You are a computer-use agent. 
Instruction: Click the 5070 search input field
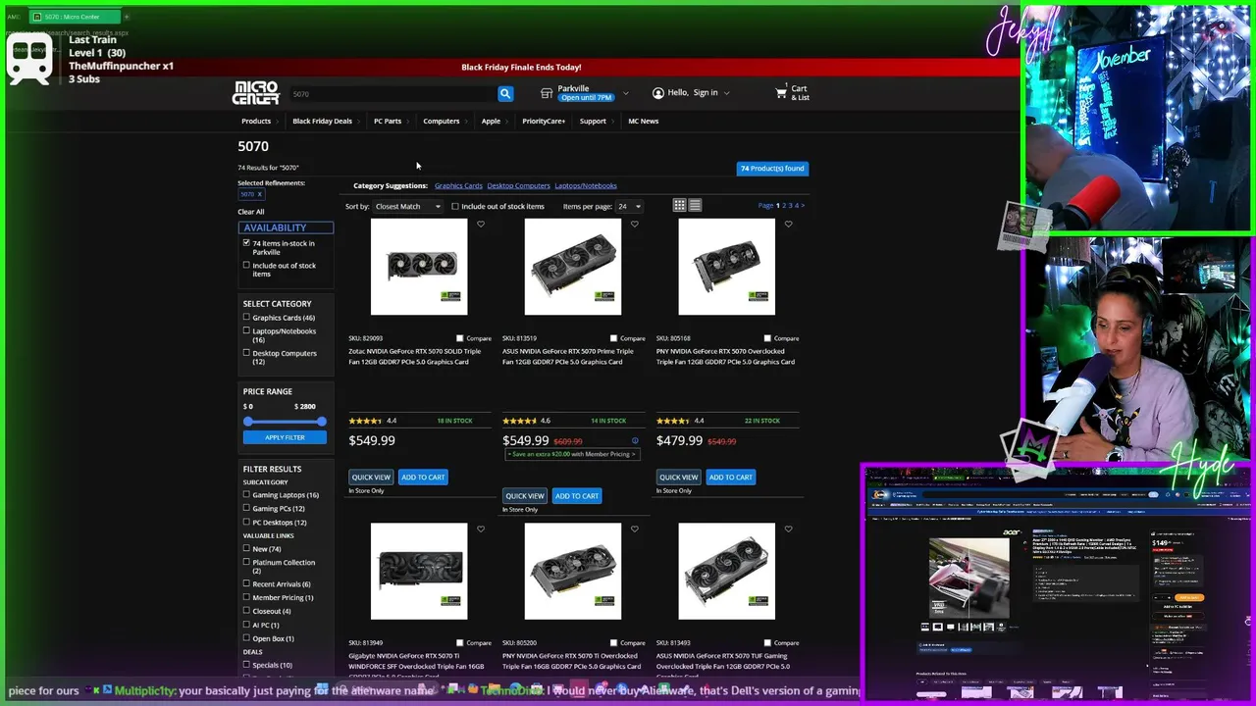[392, 94]
